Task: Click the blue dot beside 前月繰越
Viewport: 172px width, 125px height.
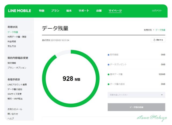Action: coord(109,55)
